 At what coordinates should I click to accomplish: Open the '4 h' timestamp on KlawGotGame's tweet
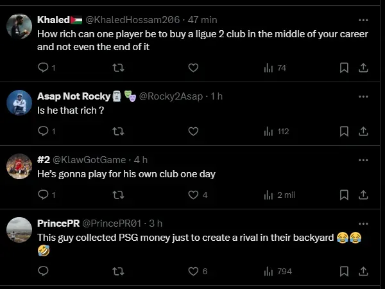[x=141, y=159]
